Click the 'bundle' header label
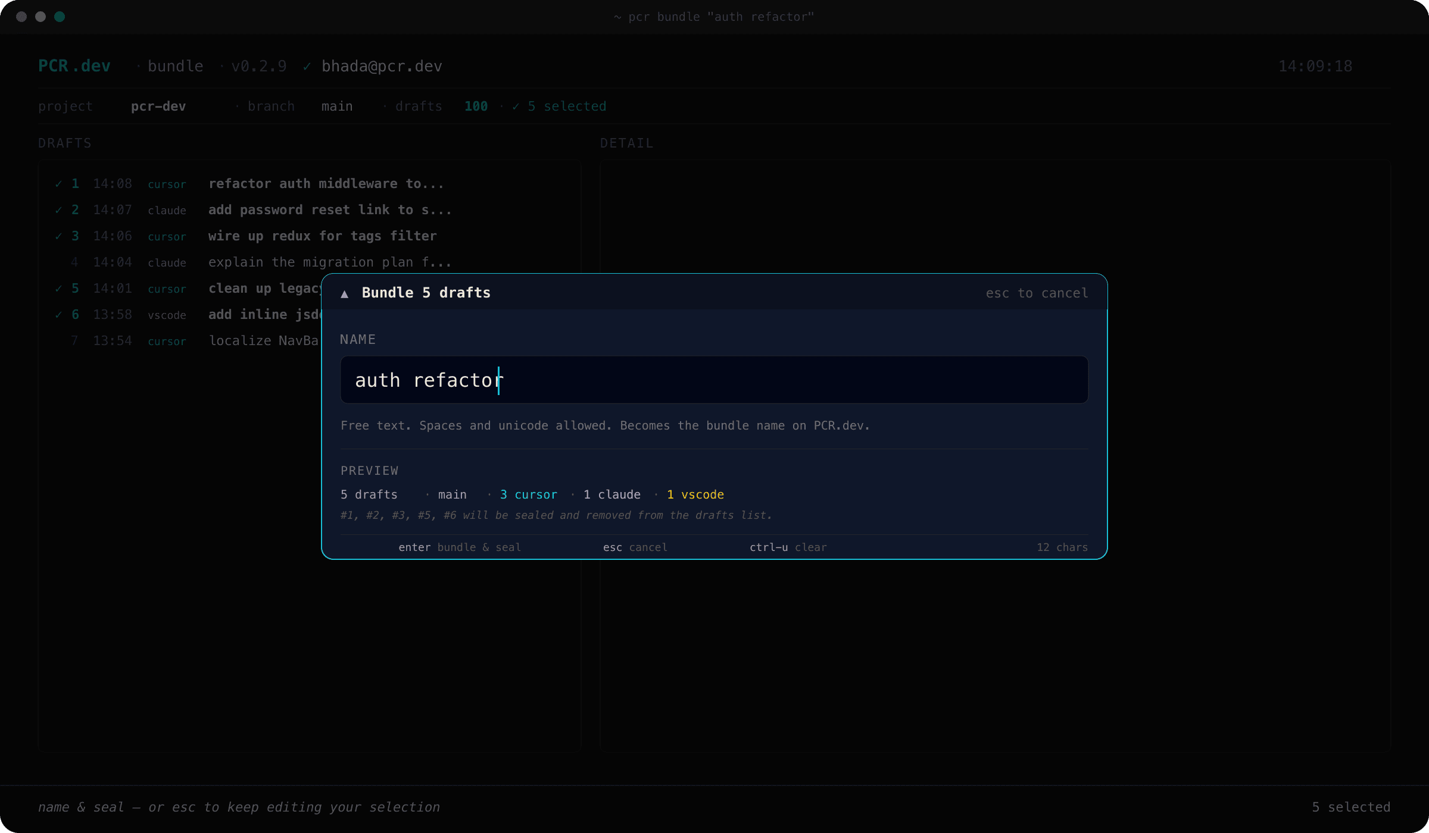 tap(175, 66)
